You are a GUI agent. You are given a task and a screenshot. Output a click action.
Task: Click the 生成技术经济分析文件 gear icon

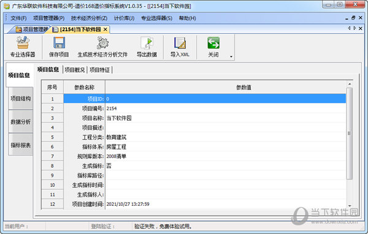pyautogui.click(x=102, y=43)
